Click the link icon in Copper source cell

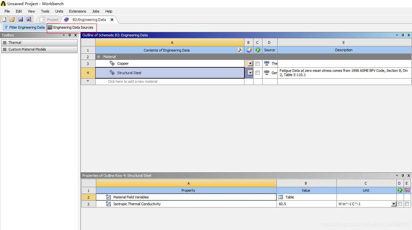coord(267,63)
